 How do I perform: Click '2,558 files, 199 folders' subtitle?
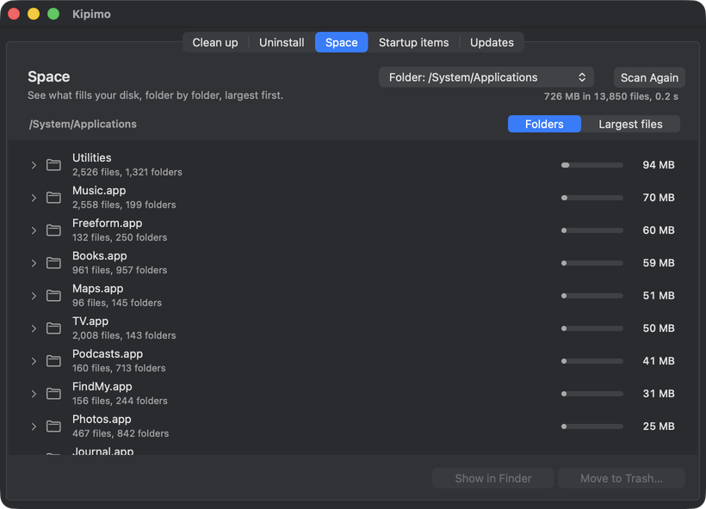click(x=124, y=205)
